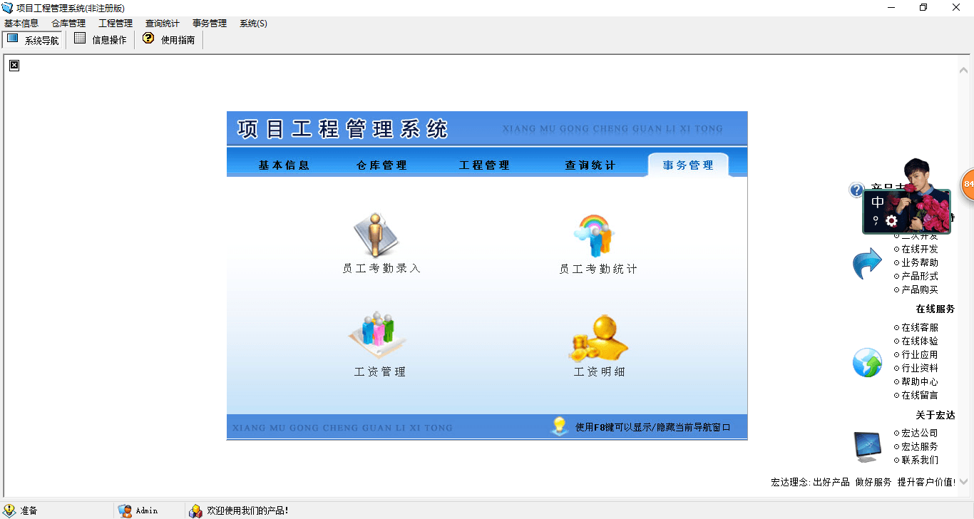Click the blue arrow icon beside 在线开发
This screenshot has width=974, height=519.
coord(867,264)
